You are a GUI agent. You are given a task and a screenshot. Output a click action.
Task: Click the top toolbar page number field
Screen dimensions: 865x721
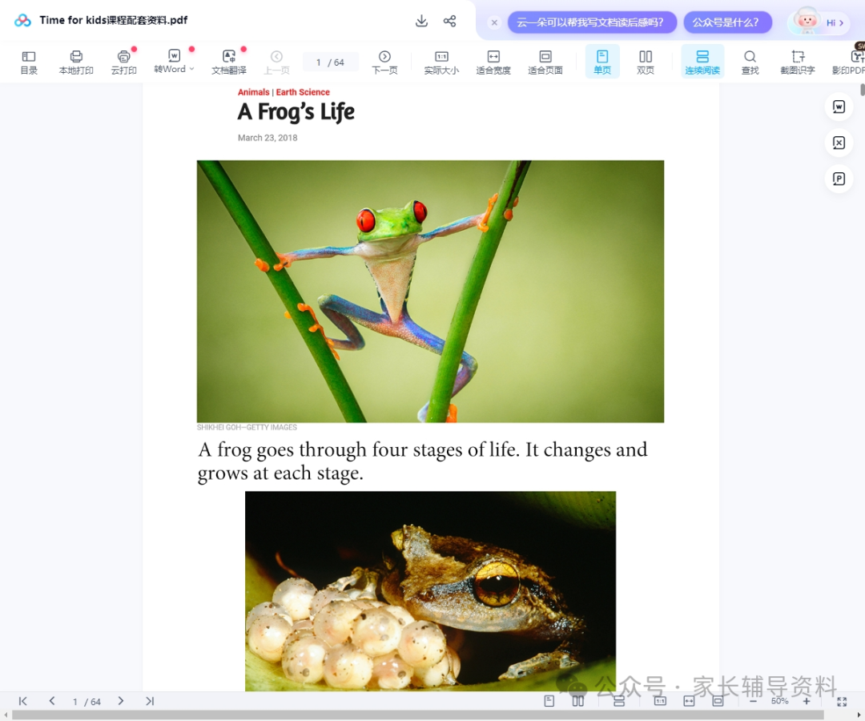coord(330,62)
